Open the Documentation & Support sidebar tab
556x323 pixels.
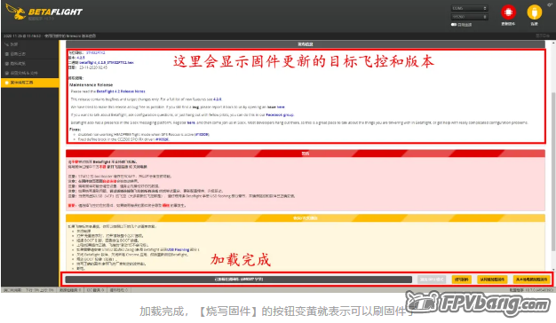pos(30,73)
